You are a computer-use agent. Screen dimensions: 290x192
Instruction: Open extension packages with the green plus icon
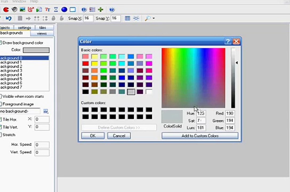coord(100,9)
